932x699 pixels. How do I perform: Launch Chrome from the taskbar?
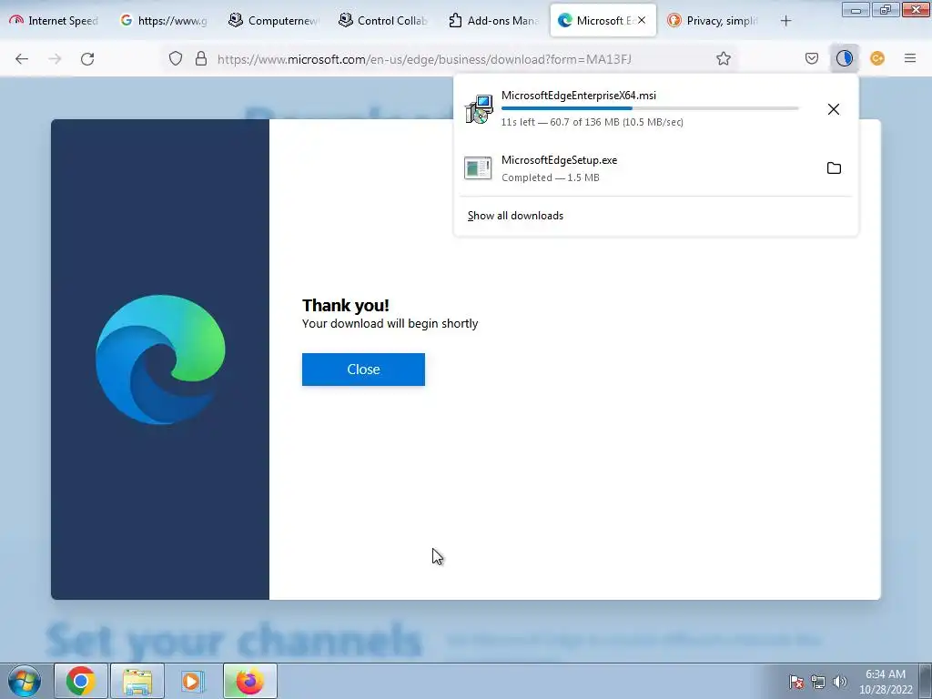click(81, 681)
